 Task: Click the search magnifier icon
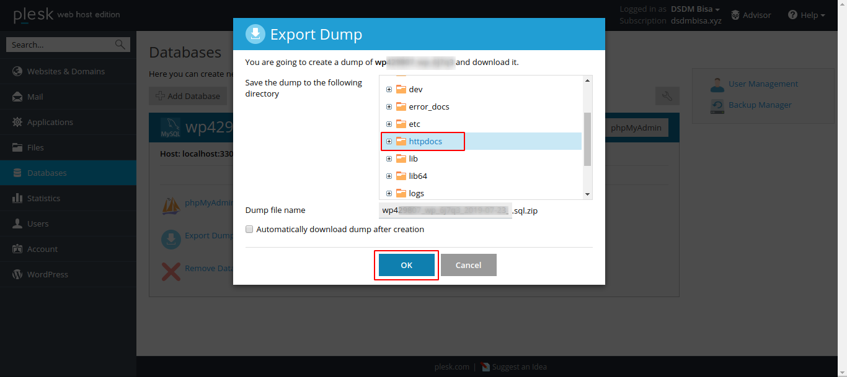click(120, 45)
